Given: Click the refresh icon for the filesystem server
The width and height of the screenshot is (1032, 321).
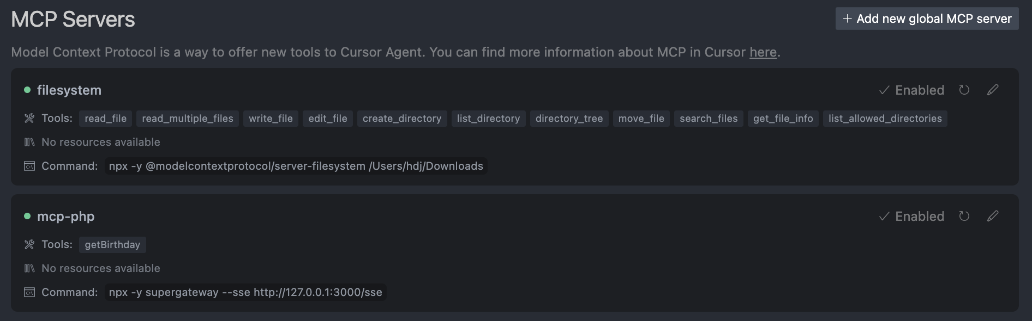Looking at the screenshot, I should [964, 90].
